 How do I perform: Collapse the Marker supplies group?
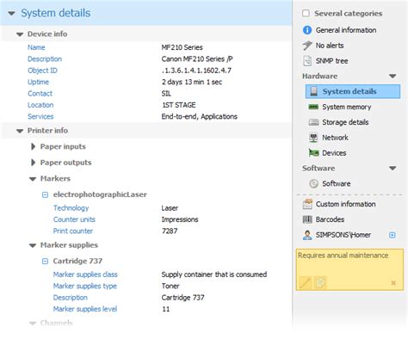tap(33, 245)
